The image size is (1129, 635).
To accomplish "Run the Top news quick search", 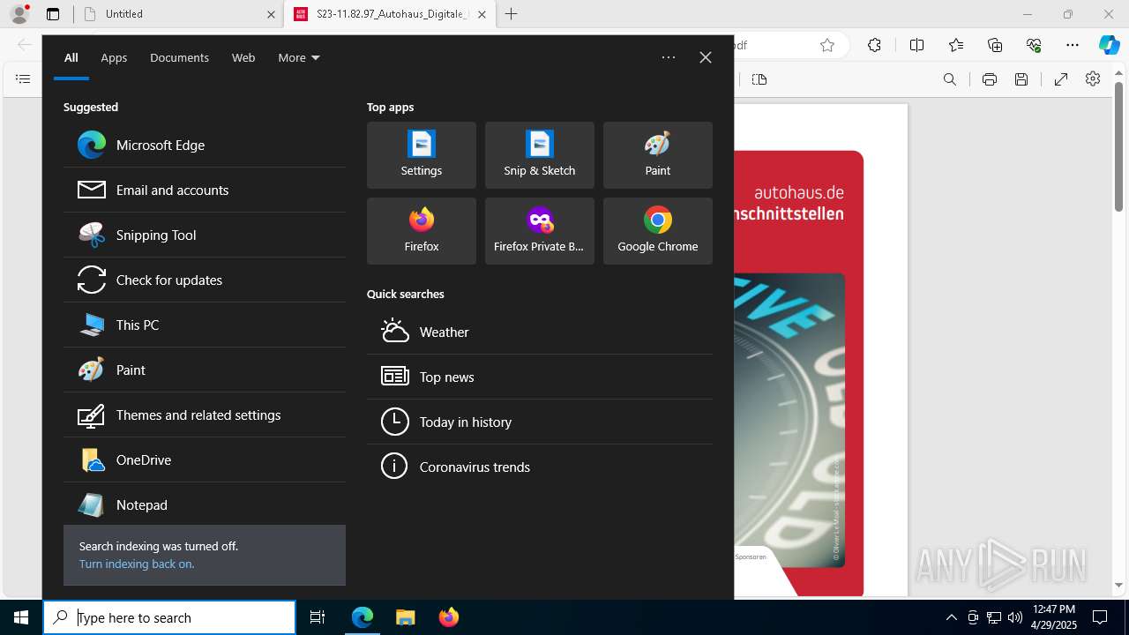I will [540, 377].
